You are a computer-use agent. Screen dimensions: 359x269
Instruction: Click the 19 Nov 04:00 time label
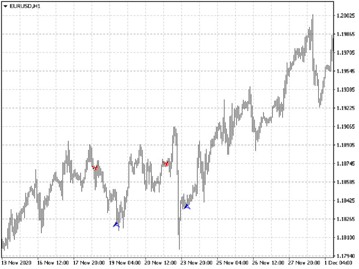coord(125,263)
